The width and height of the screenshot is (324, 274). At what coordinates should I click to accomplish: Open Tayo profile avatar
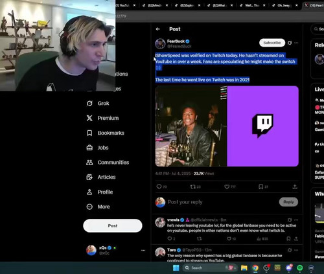click(x=160, y=253)
